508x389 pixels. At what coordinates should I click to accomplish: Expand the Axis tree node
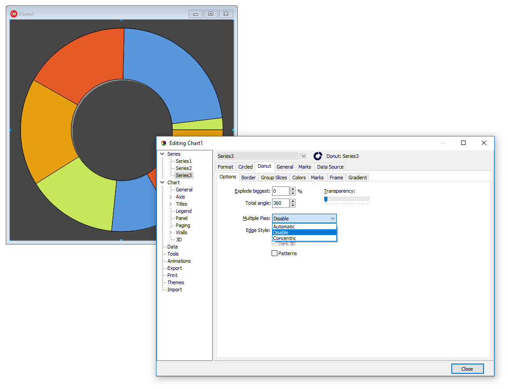pos(170,197)
